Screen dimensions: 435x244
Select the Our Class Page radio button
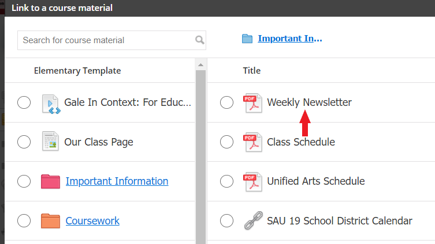click(x=24, y=142)
